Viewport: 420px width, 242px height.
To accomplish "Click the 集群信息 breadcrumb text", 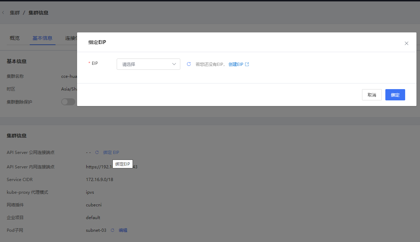I will coord(38,13).
